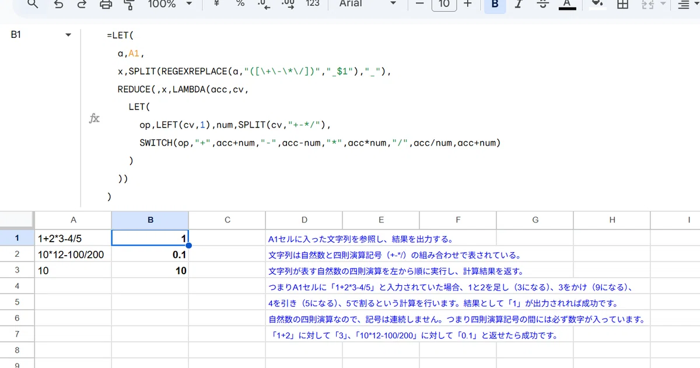The image size is (700, 368).
Task: Redo the last undone action
Action: coord(82,4)
